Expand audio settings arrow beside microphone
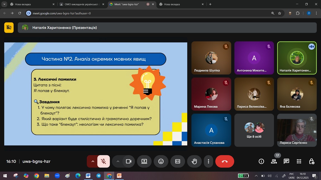This screenshot has height=180, width=321. [x=93, y=161]
